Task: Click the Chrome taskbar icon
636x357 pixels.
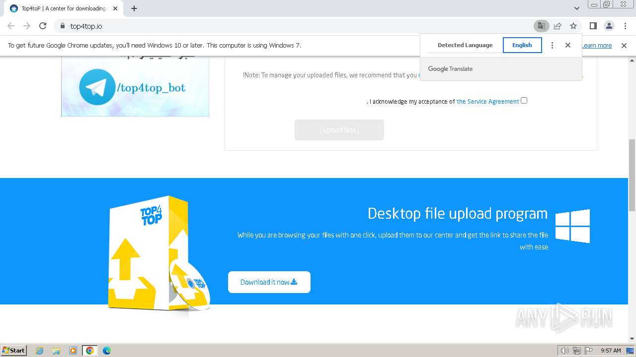Action: point(90,351)
